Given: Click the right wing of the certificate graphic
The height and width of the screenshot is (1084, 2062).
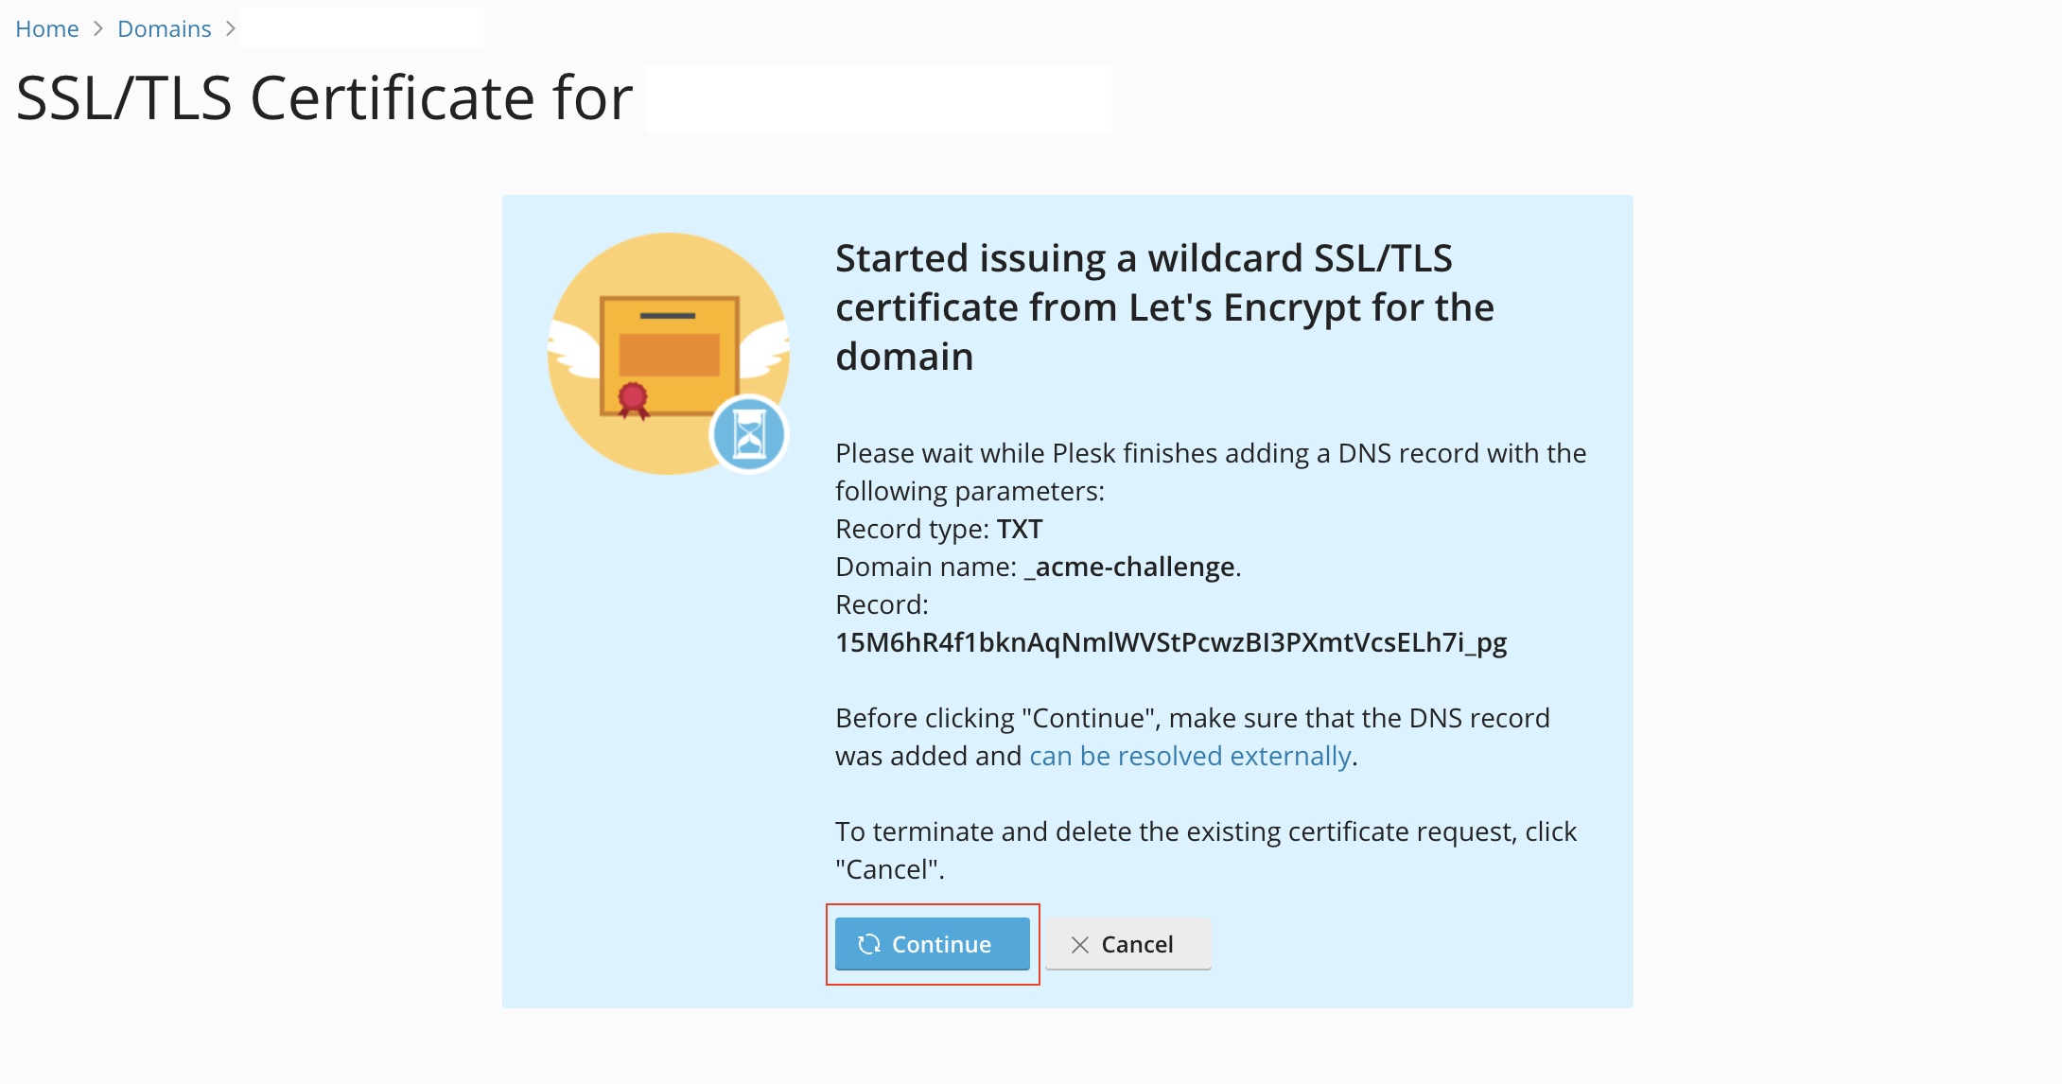Looking at the screenshot, I should (764, 346).
